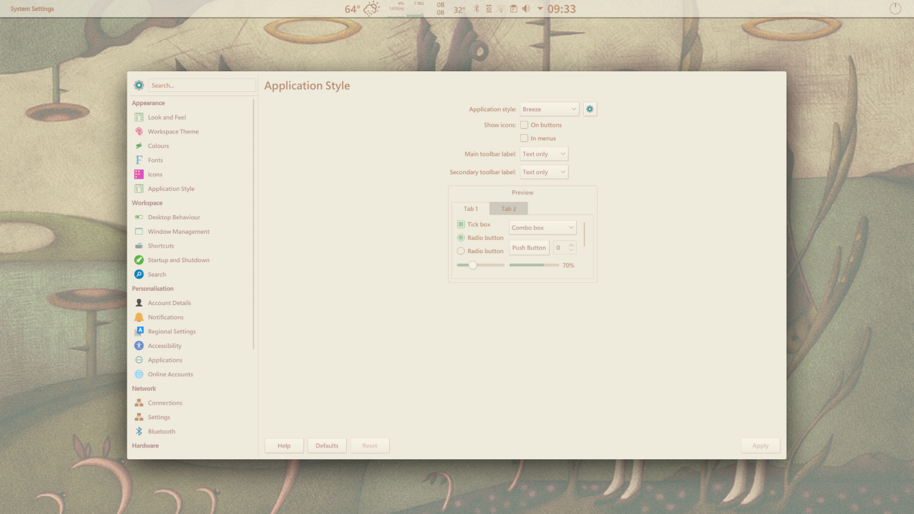Open the Fonts settings
Viewport: 914px width, 514px height.
coord(192,160)
